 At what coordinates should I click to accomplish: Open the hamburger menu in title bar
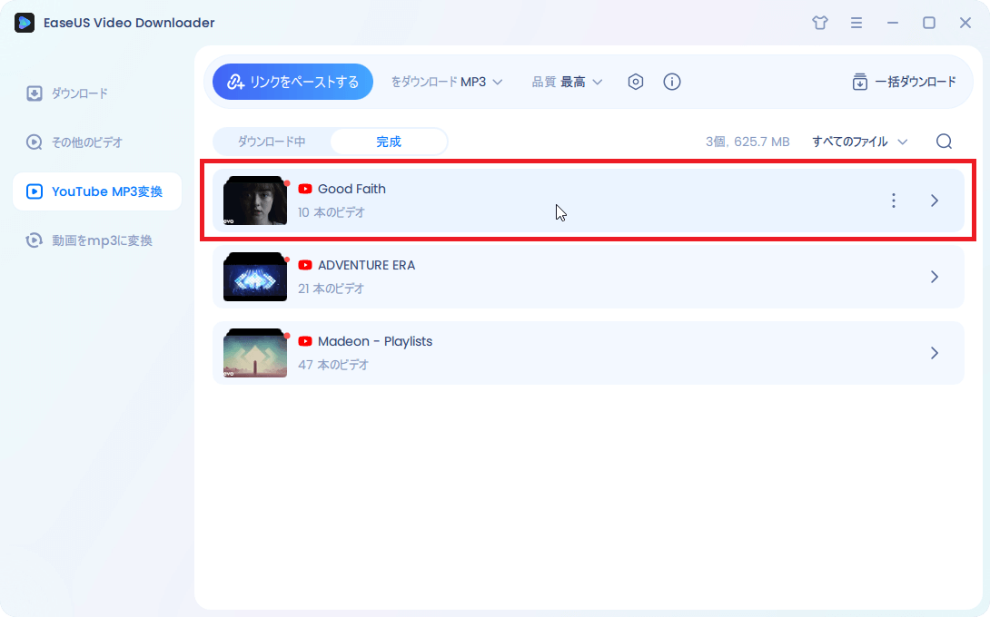tap(856, 23)
